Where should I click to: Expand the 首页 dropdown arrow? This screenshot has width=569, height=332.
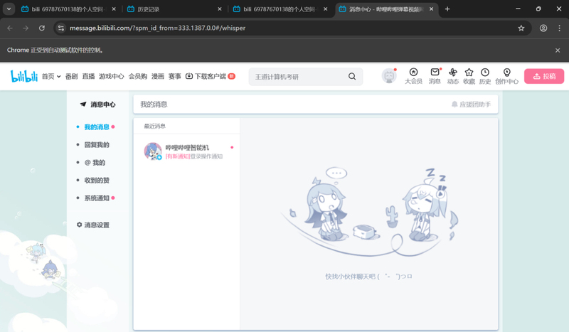(x=58, y=77)
